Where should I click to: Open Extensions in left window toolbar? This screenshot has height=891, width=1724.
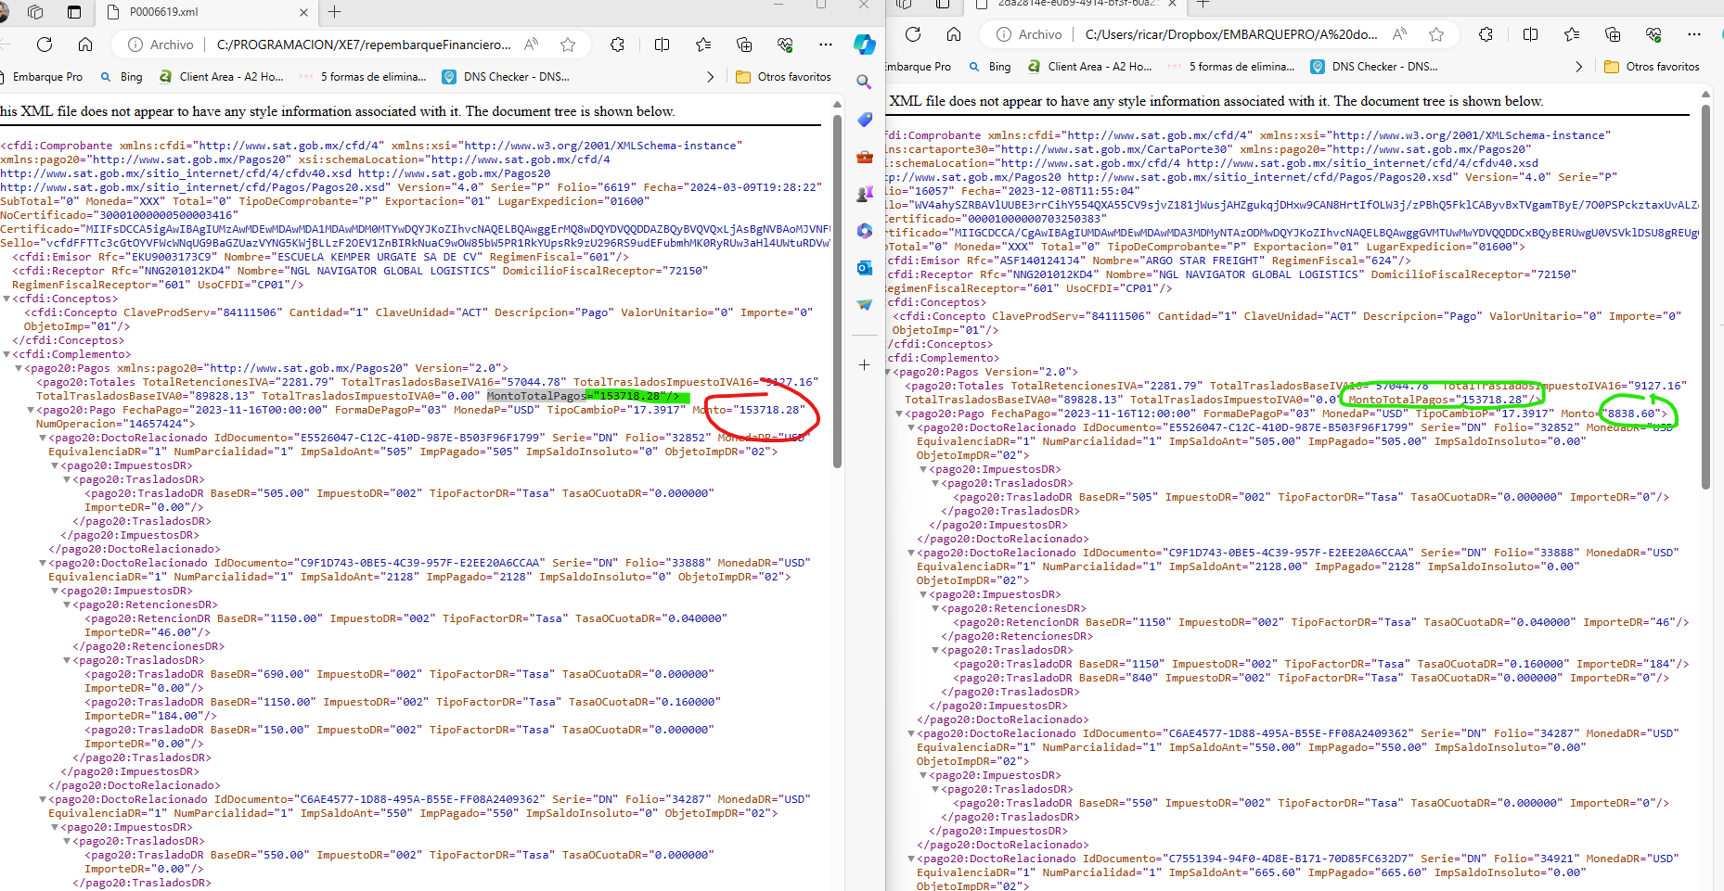point(617,45)
